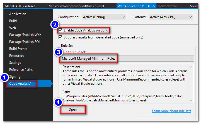Click the Open rule set button
The height and width of the screenshot is (124, 201).
73,110
